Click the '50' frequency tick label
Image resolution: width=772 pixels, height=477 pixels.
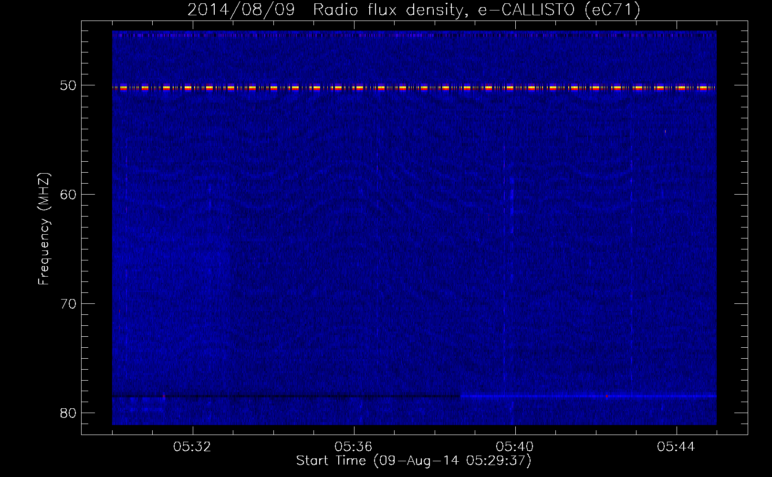pyautogui.click(x=68, y=86)
